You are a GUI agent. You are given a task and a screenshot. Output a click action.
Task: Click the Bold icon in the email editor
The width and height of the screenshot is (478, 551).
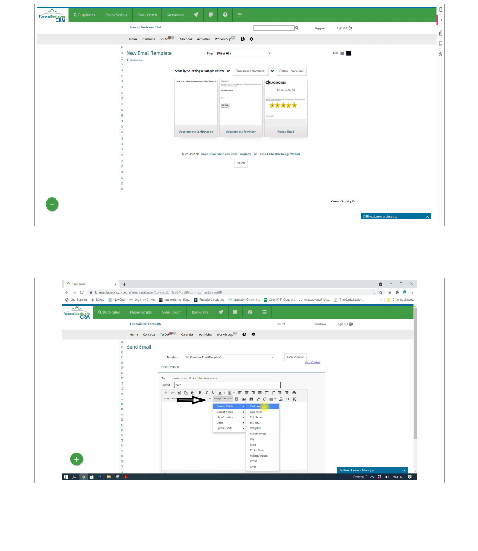pyautogui.click(x=200, y=393)
